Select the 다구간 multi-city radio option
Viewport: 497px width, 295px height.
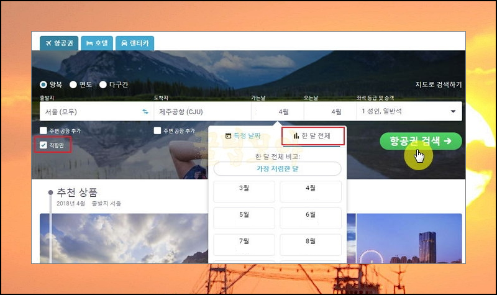[x=103, y=84]
